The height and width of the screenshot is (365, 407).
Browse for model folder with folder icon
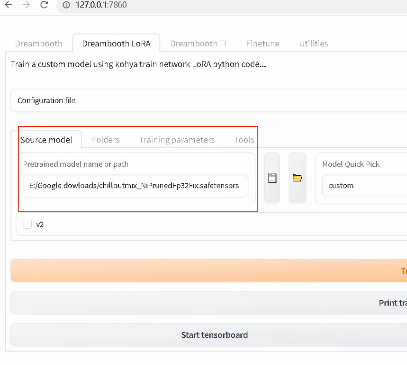coord(298,178)
